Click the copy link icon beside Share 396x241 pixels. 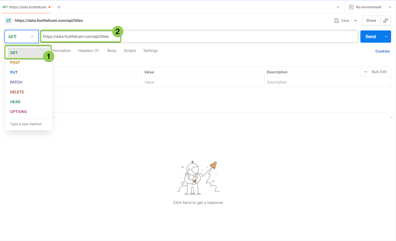click(386, 21)
